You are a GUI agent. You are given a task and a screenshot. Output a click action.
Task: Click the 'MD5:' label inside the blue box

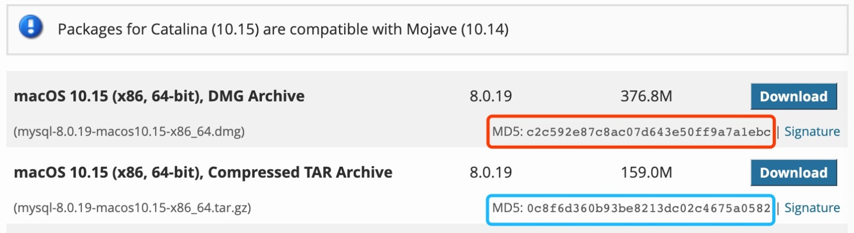coord(508,208)
